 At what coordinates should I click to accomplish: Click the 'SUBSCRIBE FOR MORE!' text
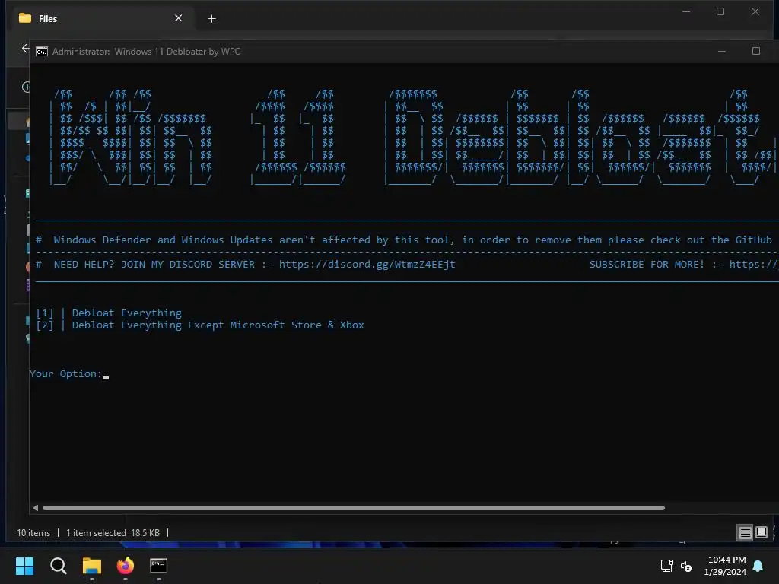coord(647,264)
